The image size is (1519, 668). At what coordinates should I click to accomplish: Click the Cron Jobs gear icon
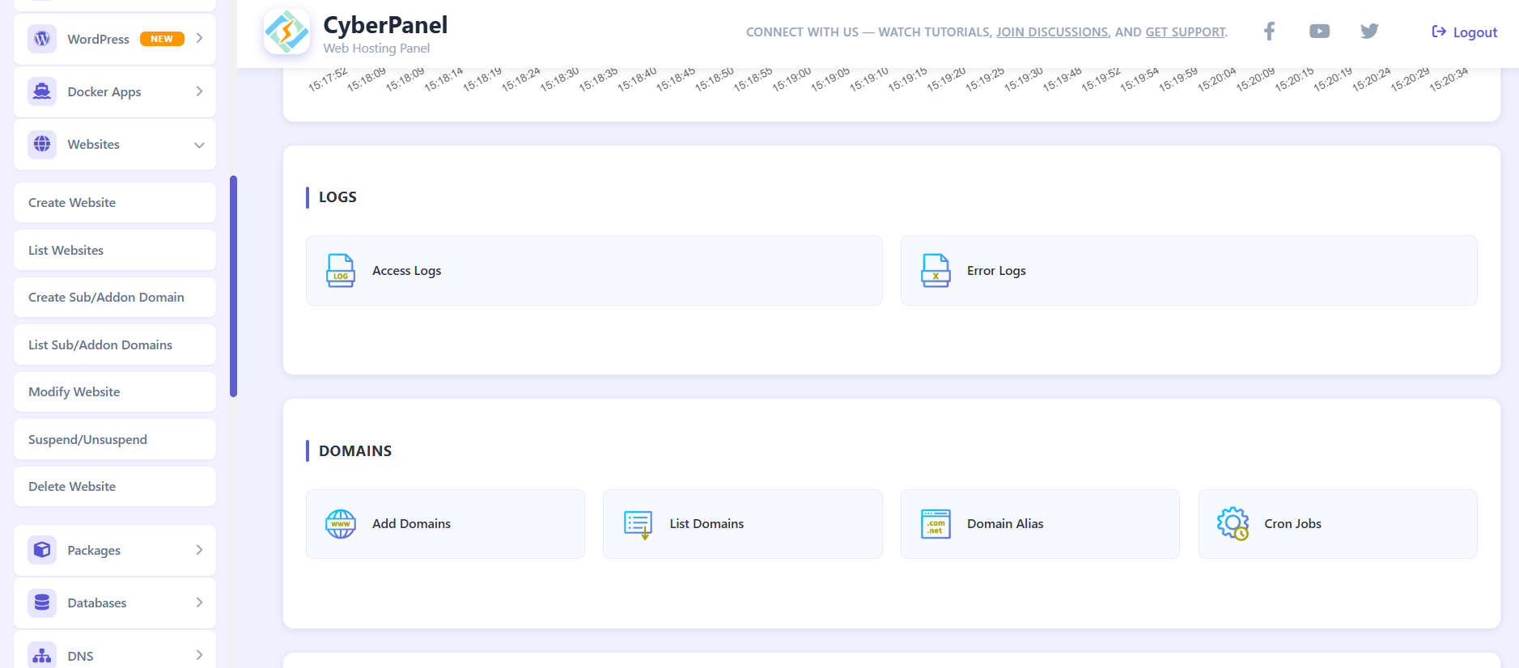pyautogui.click(x=1233, y=524)
